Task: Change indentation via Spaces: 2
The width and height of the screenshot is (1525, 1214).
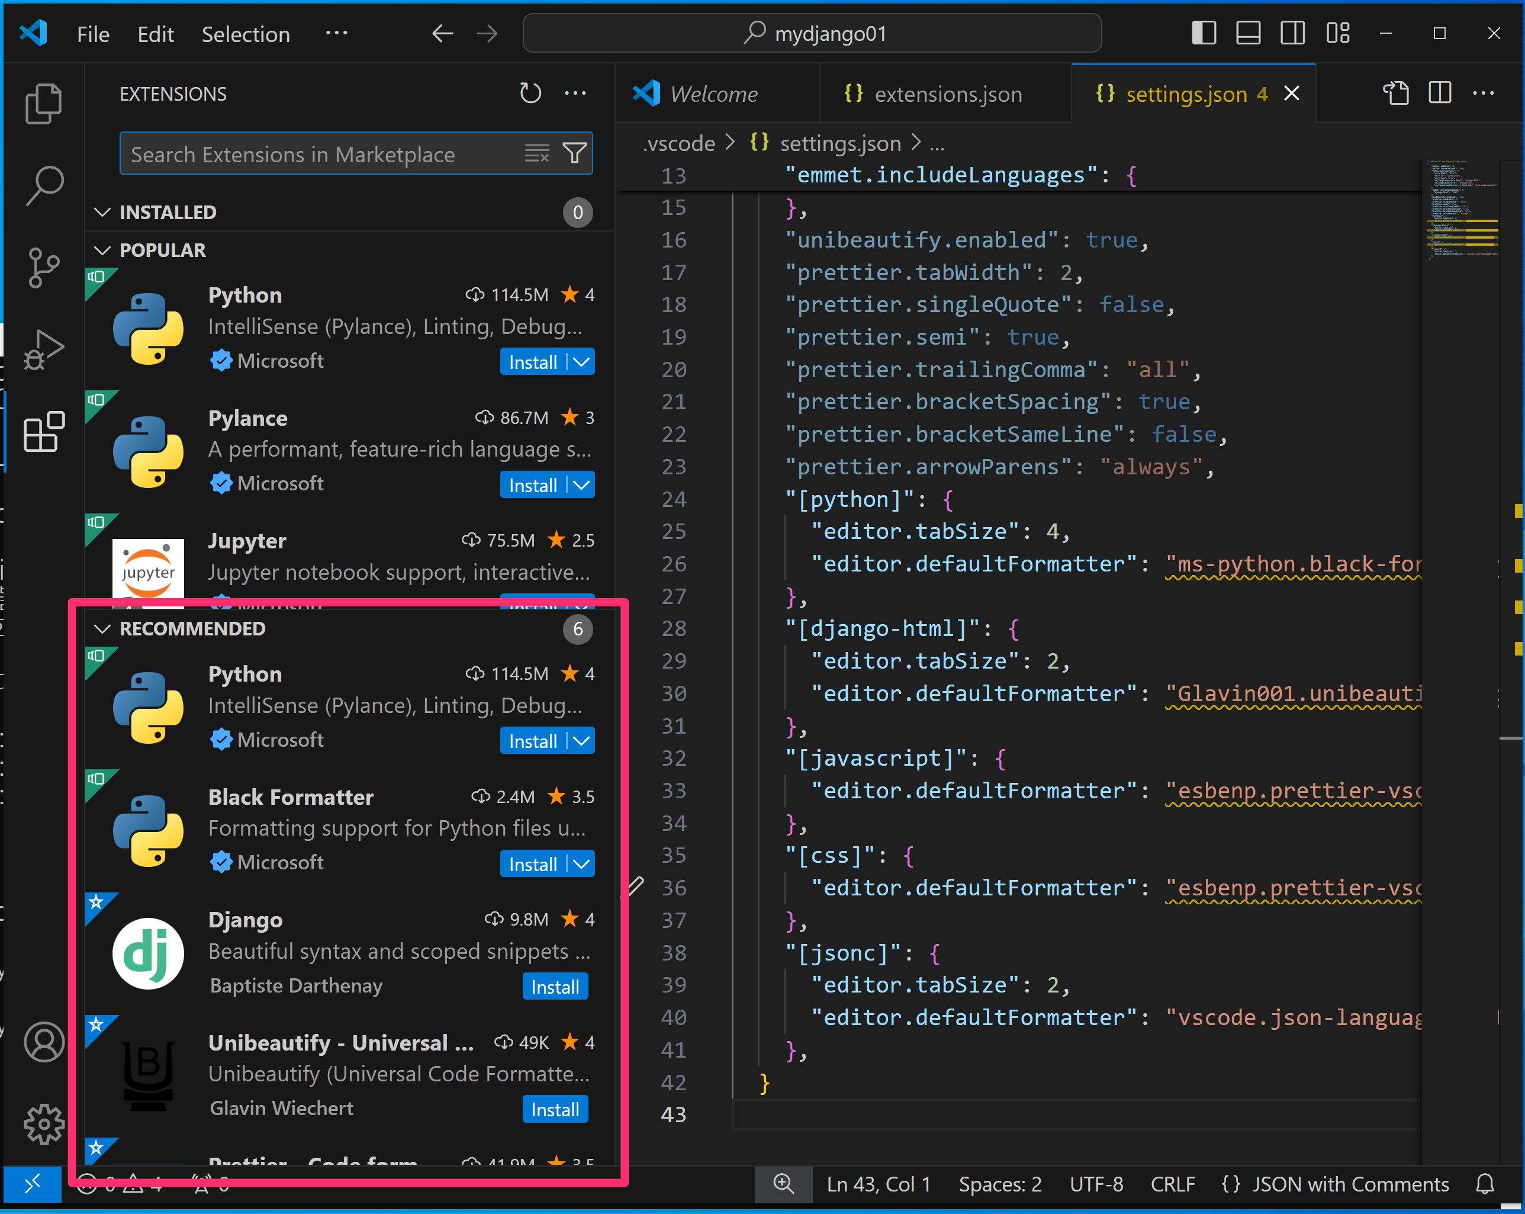Action: click(x=1000, y=1184)
